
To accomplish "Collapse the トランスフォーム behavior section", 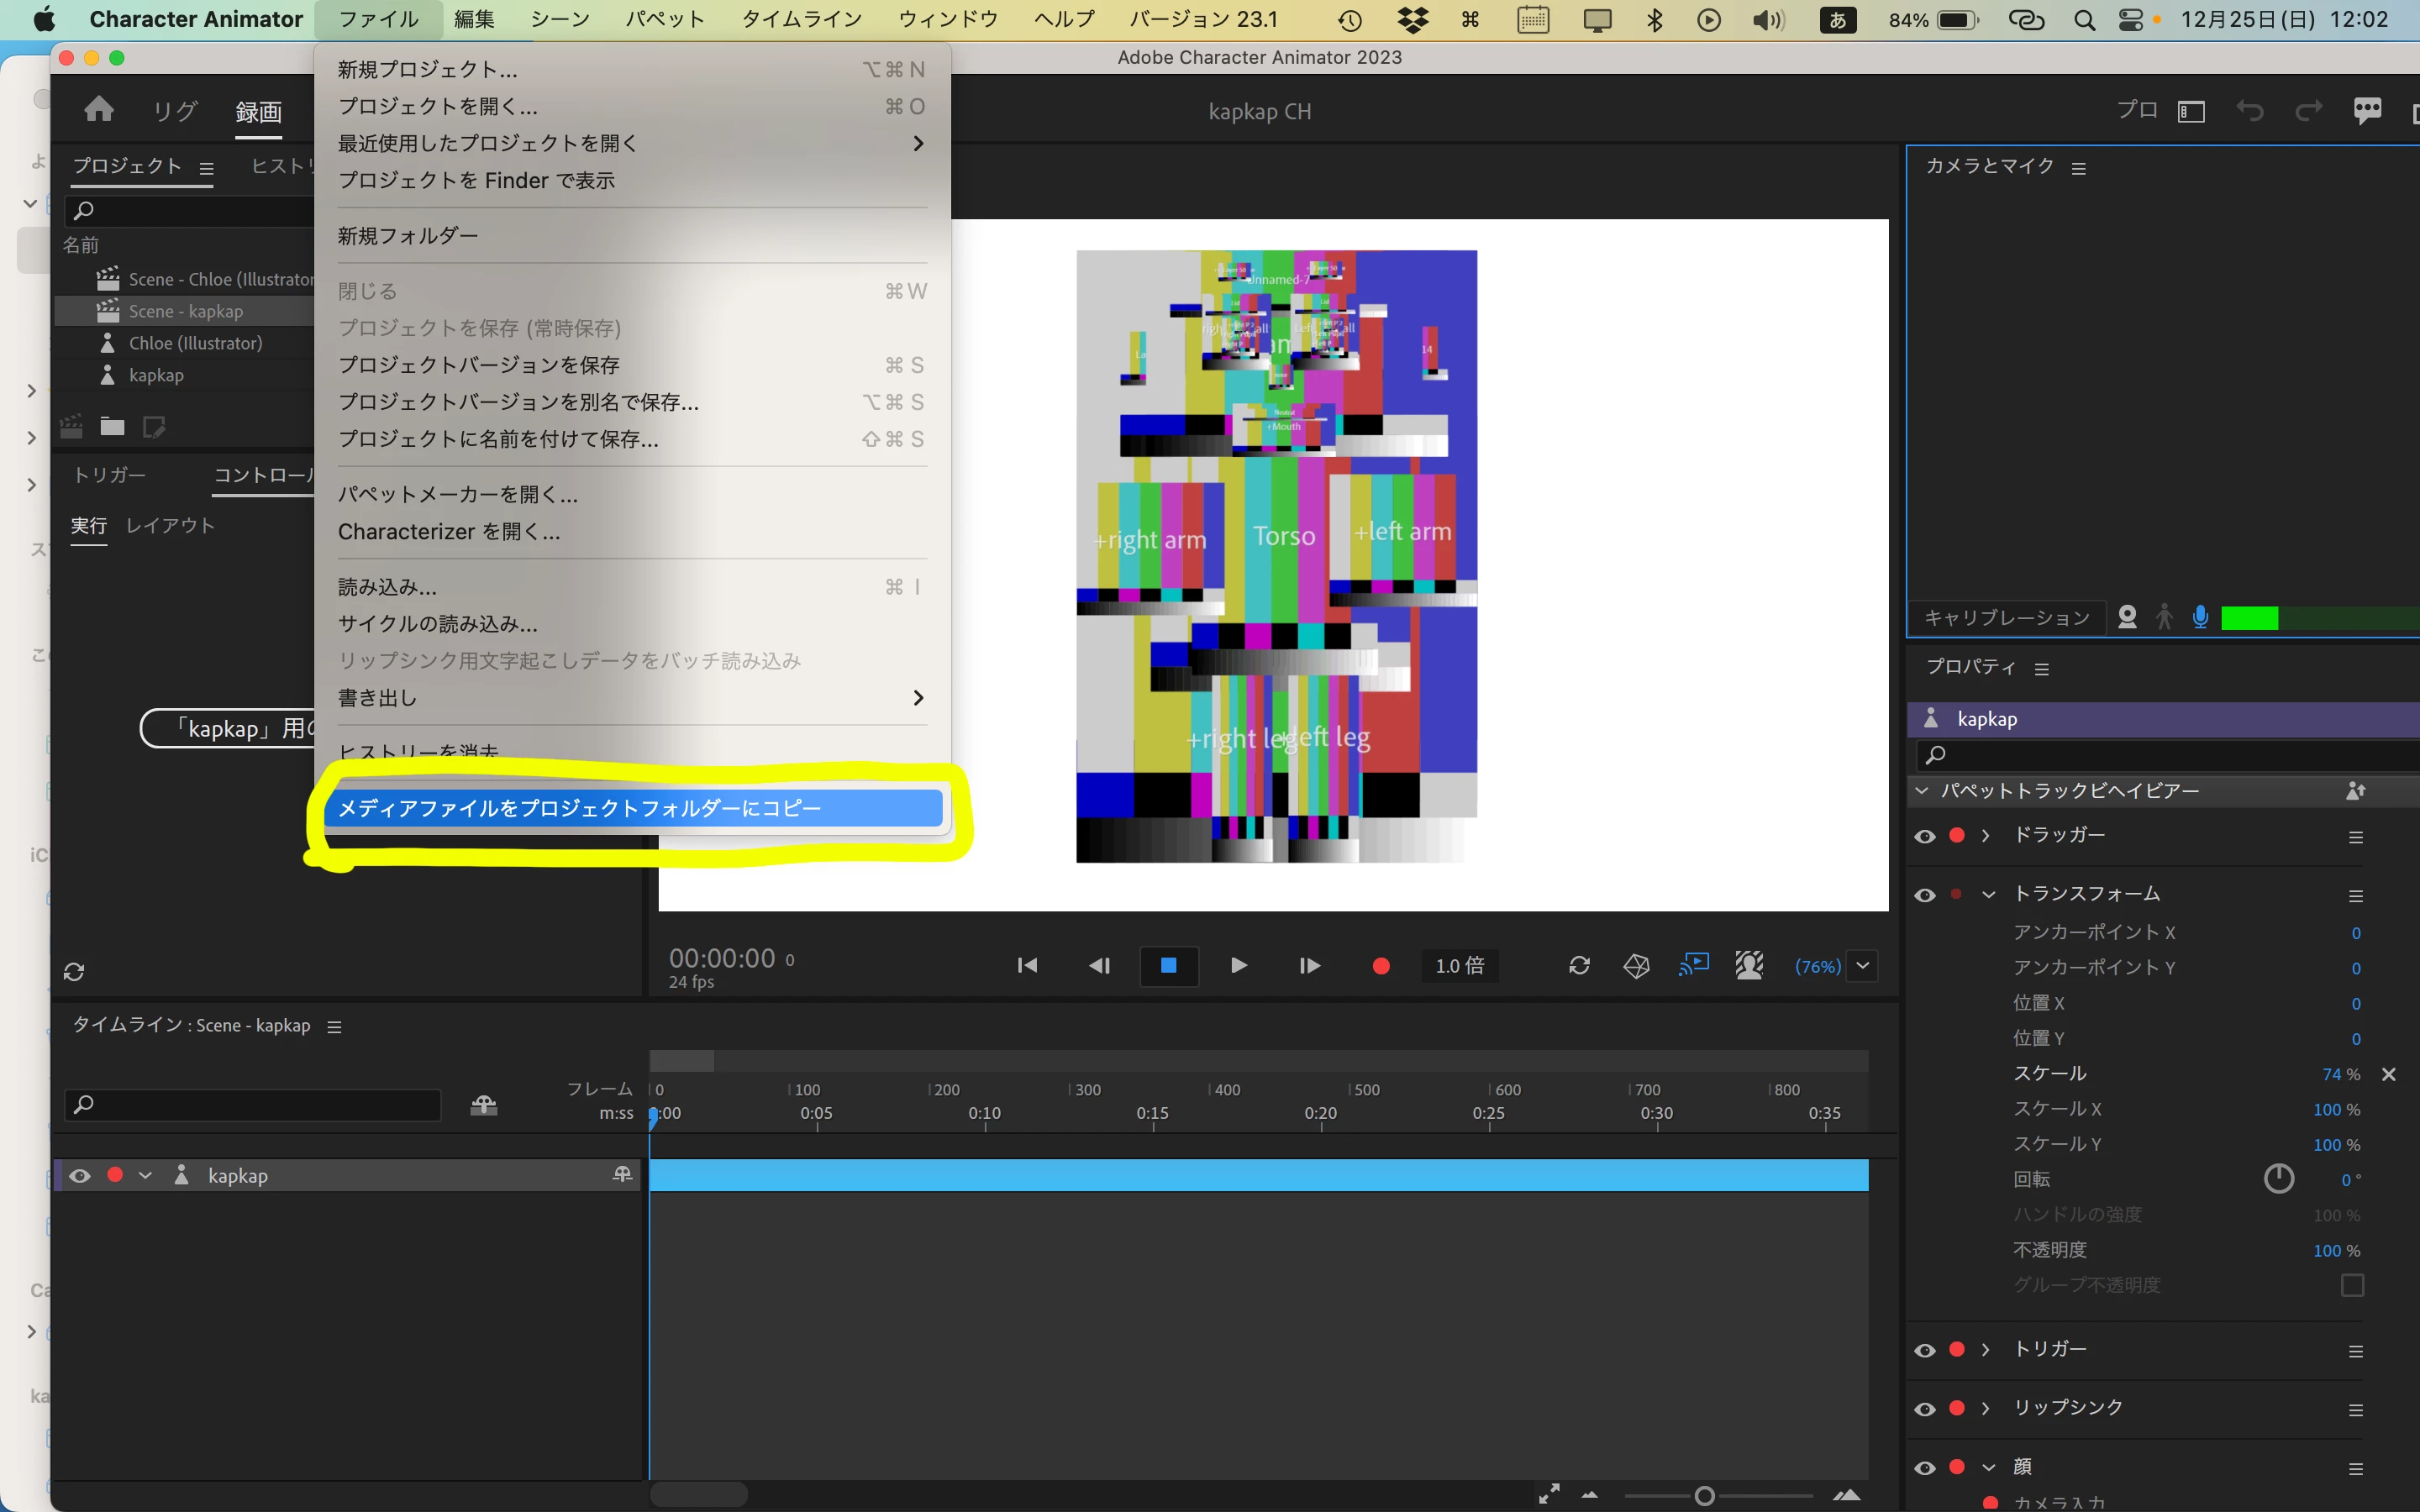I will [x=1988, y=895].
